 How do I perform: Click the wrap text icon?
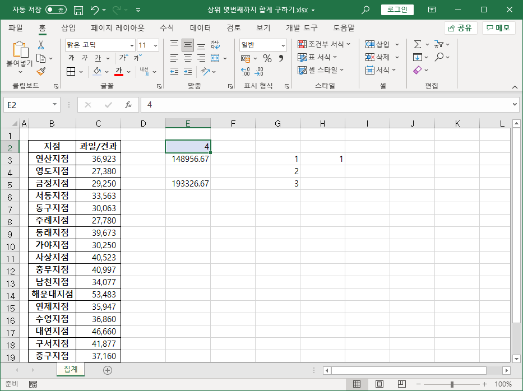coord(215,45)
